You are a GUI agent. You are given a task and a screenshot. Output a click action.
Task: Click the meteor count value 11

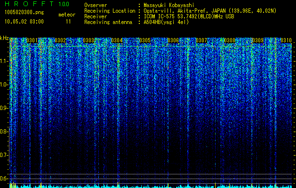pos(68,22)
